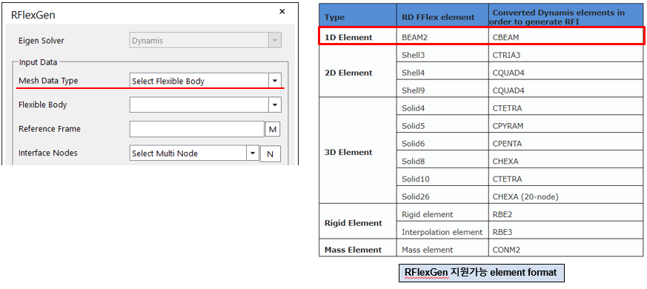Click the 'Flexible Body' label

[42, 104]
